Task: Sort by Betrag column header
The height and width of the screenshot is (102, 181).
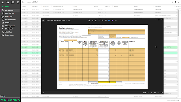Action: 96,6
